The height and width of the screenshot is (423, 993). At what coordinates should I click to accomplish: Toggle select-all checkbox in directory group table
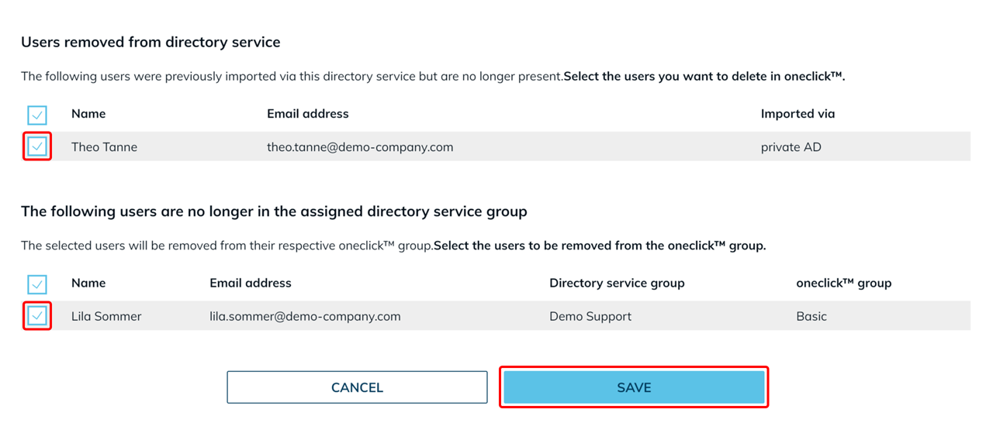click(x=37, y=284)
